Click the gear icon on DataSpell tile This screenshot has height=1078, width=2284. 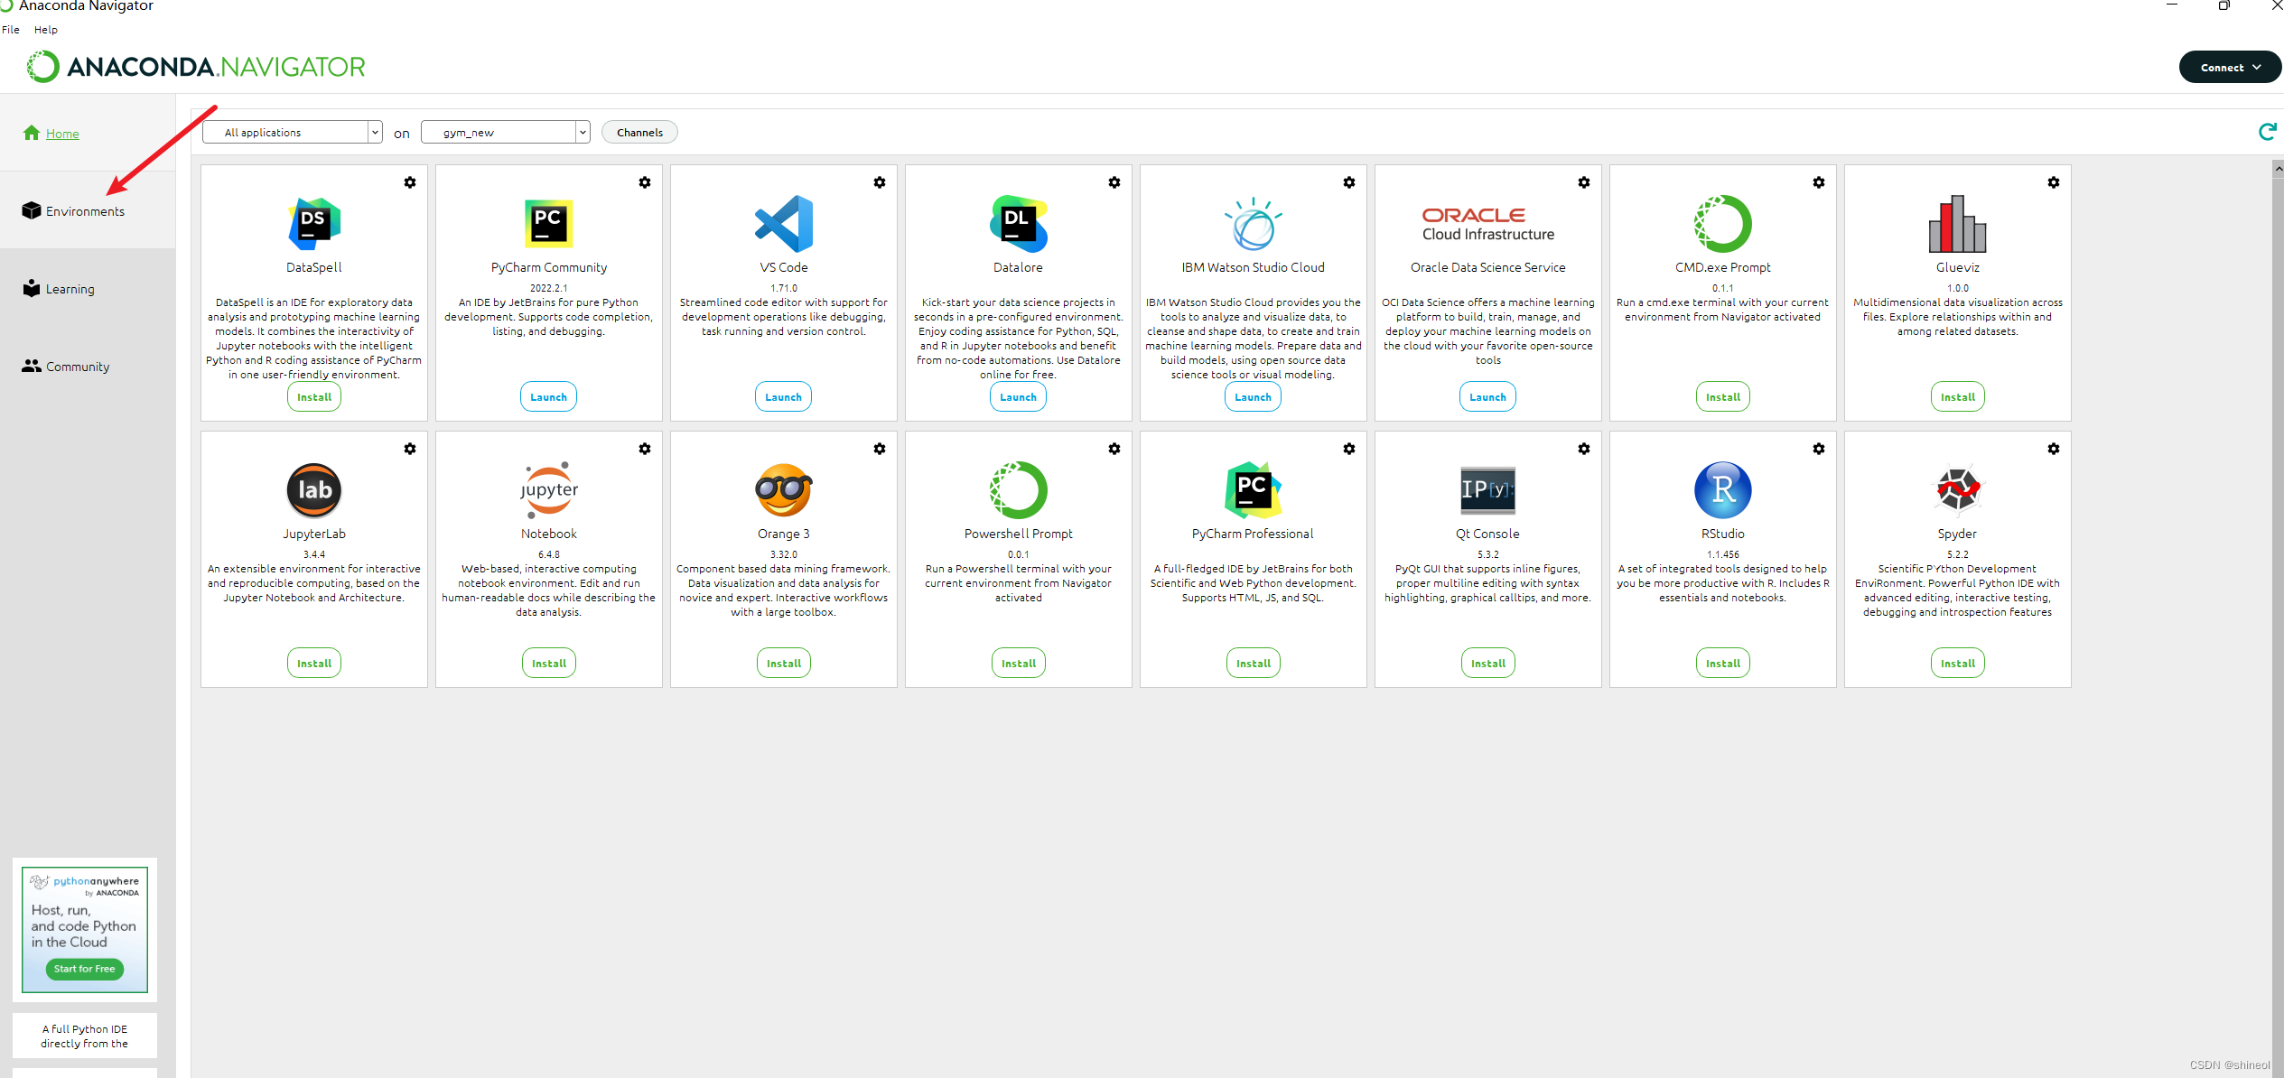tap(410, 182)
